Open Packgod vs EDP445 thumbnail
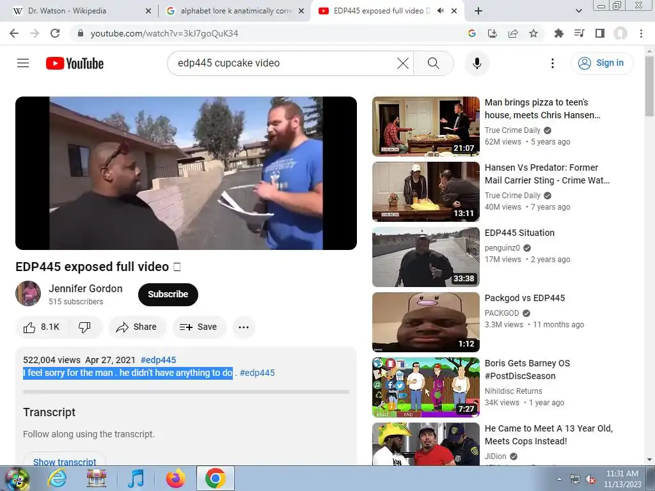 point(425,322)
